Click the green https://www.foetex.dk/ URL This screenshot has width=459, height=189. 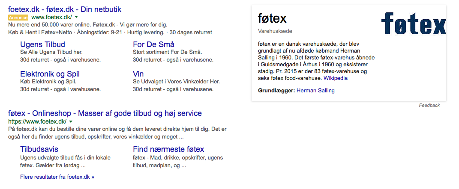[x=37, y=121]
